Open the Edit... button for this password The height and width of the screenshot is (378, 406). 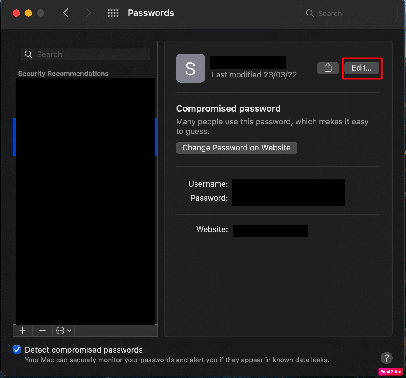point(362,68)
